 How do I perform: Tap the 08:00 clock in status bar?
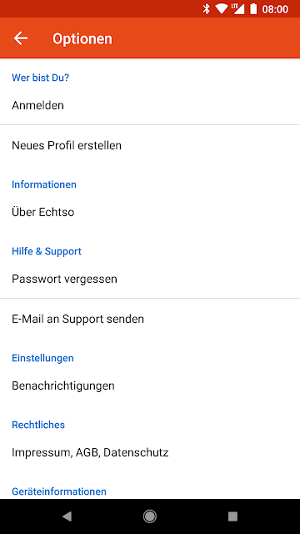[x=275, y=9]
